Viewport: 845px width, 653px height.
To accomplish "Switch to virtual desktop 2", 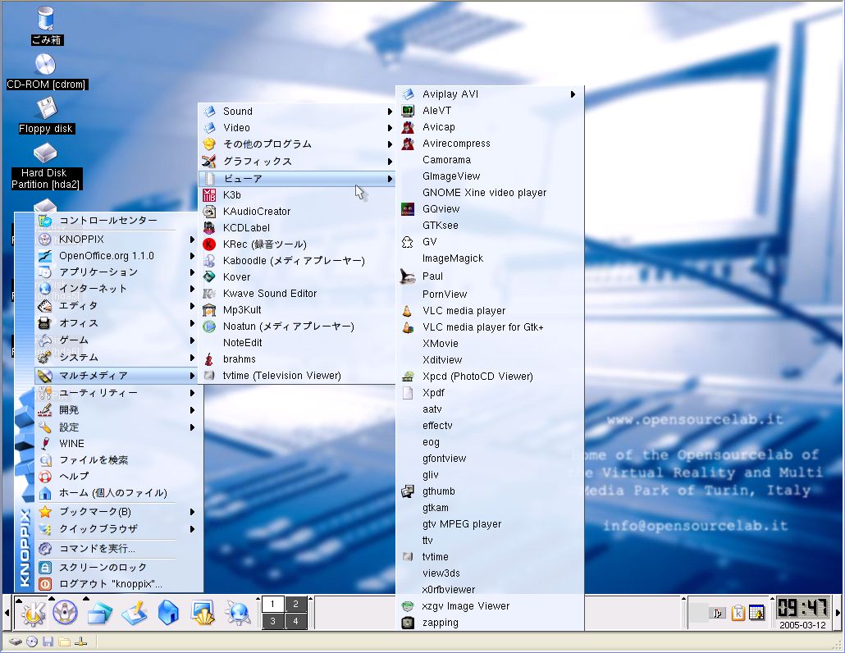I will pyautogui.click(x=295, y=604).
